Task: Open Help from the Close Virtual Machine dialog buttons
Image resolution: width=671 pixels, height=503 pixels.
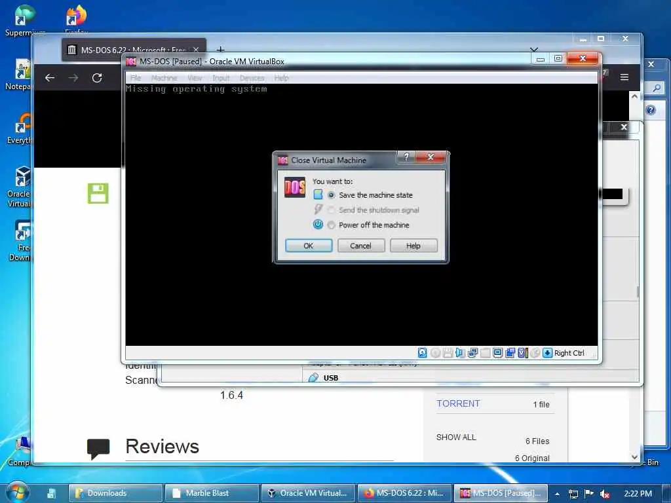Action: click(x=413, y=246)
